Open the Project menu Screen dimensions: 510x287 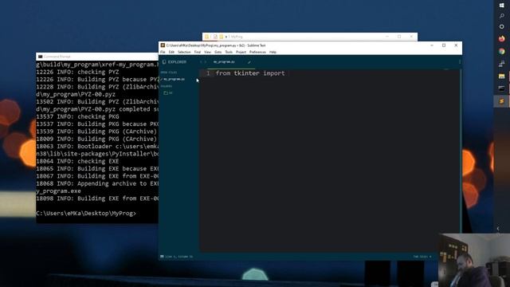tap(241, 52)
